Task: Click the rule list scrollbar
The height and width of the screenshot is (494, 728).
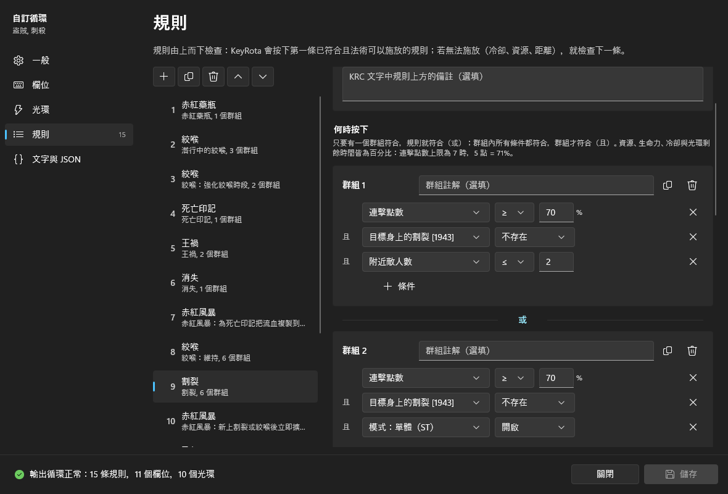Action: click(320, 215)
